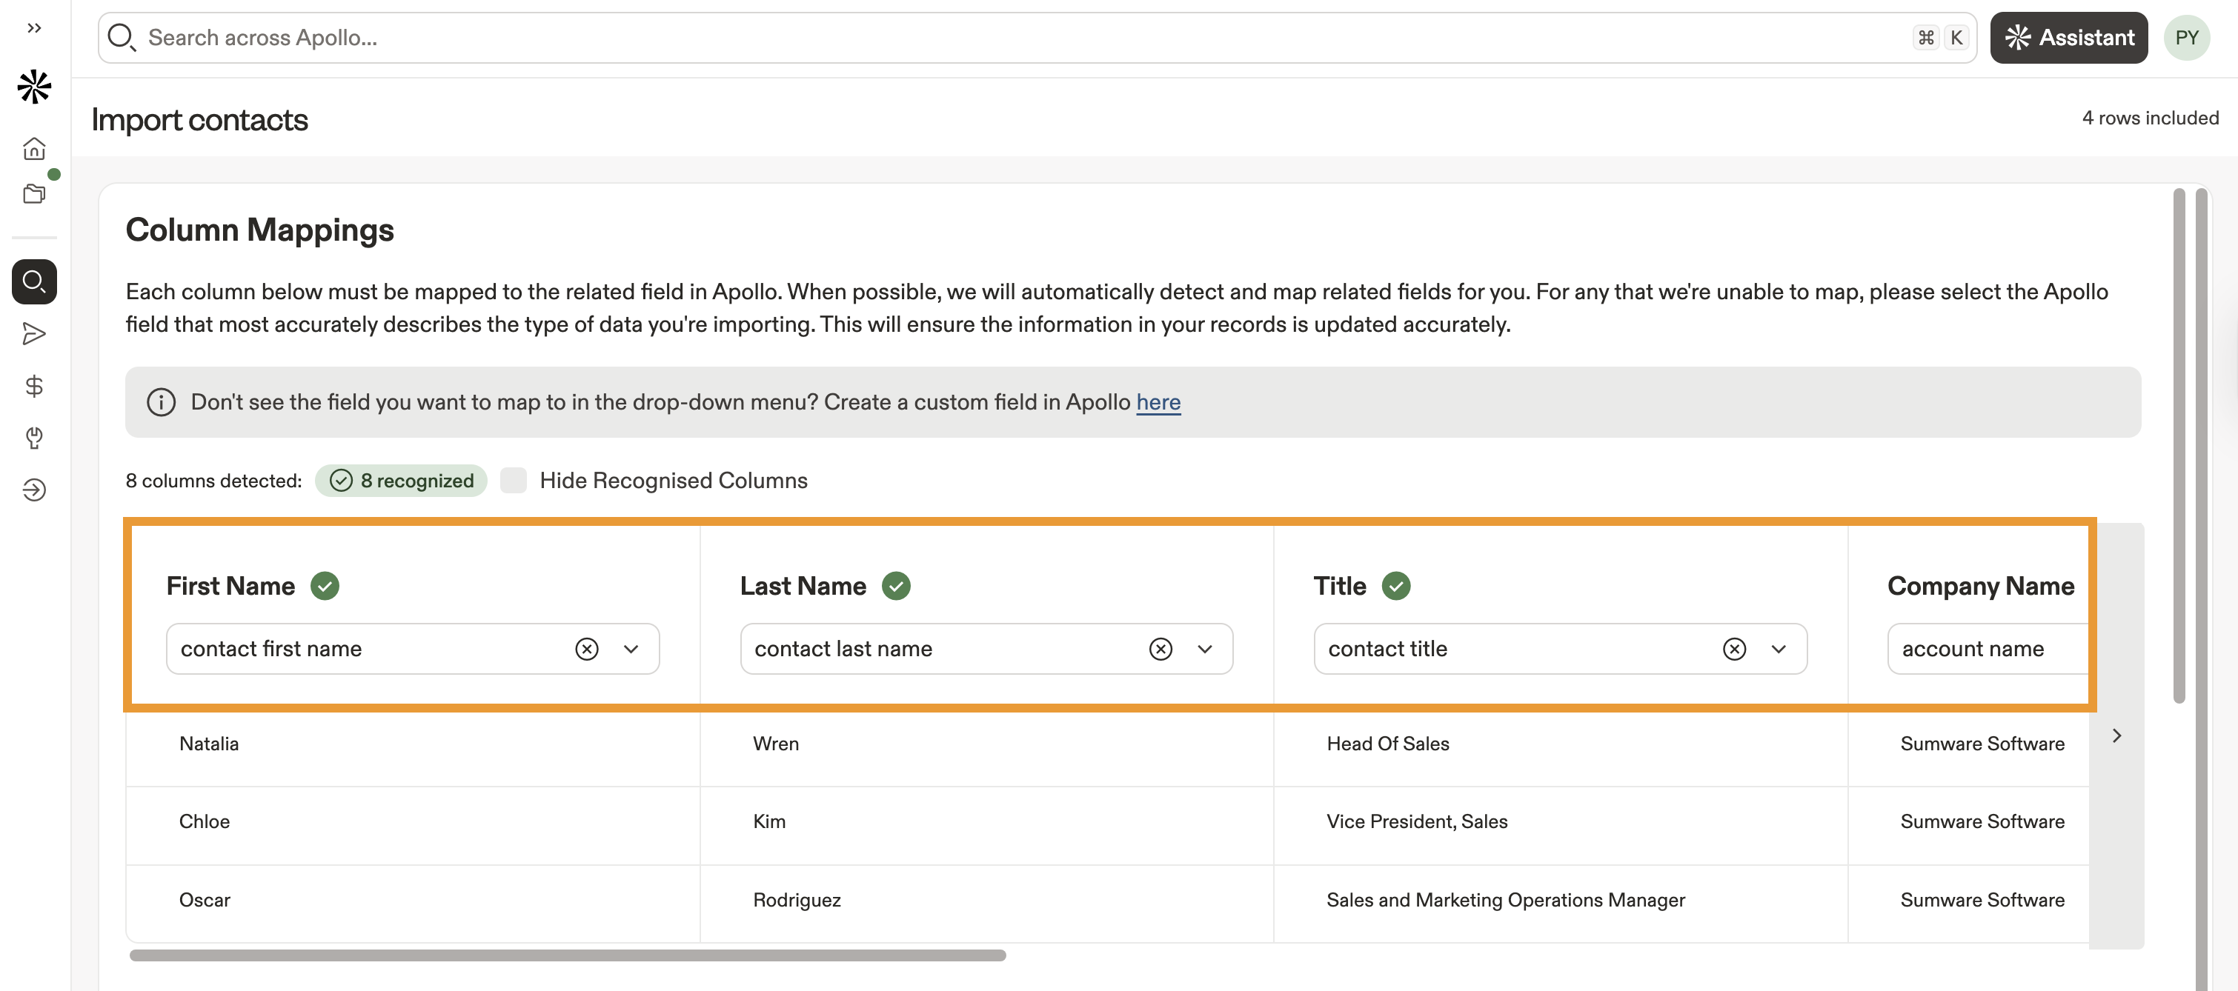Clear the contact first name mapping

pos(586,649)
